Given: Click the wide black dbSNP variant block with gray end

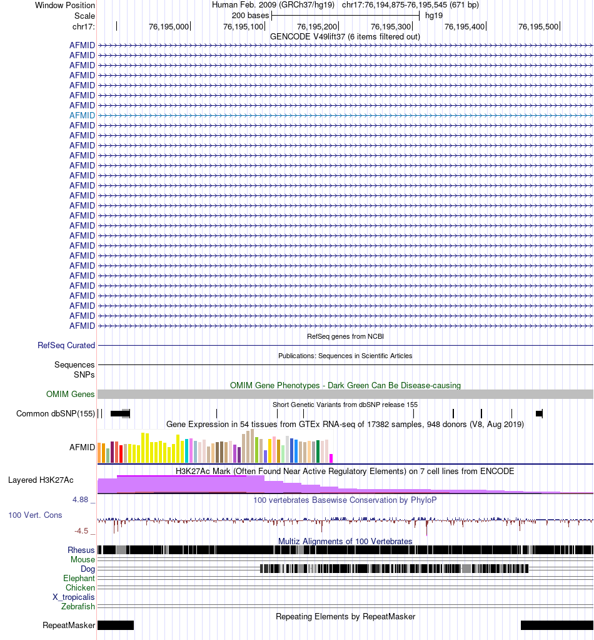Looking at the screenshot, I should (x=120, y=413).
